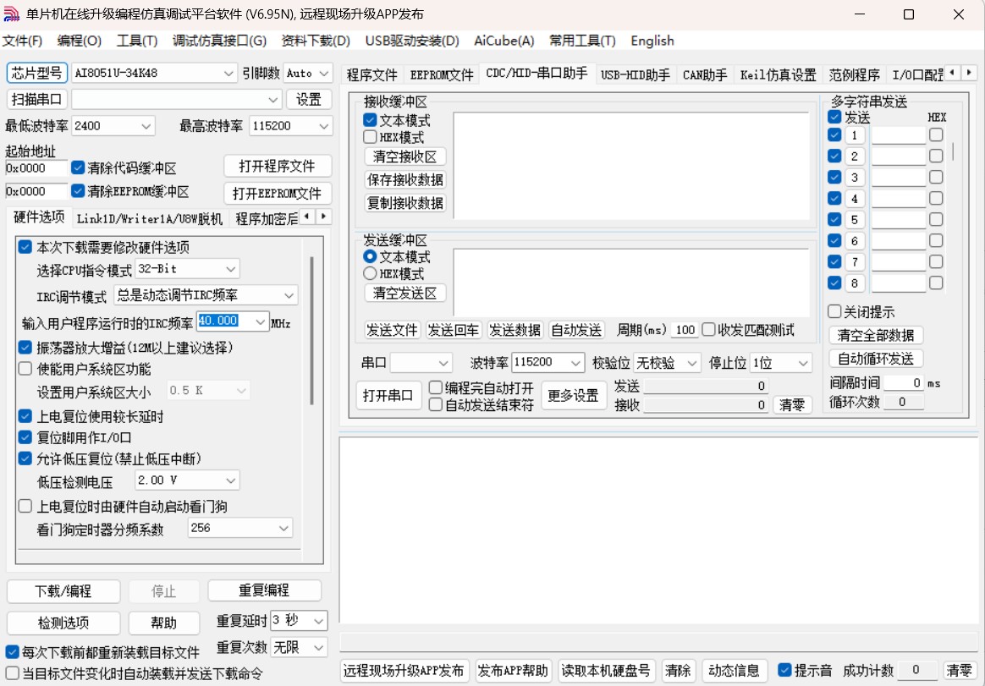This screenshot has height=686, width=985.
Task: Expand the 最低波特率 2400 dropdown
Action: point(146,126)
